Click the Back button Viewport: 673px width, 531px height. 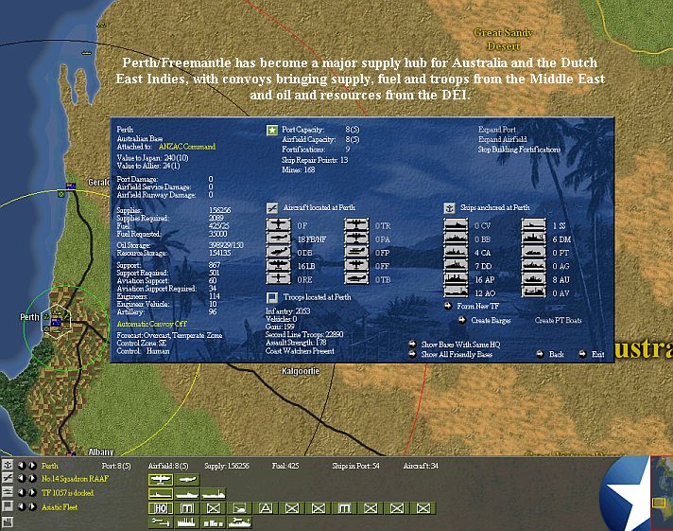tap(556, 354)
